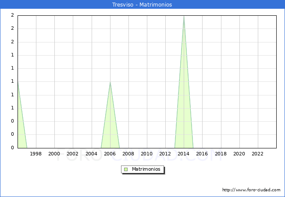
Task: Click the 2014 peak of the chart
Action: pyautogui.click(x=184, y=17)
